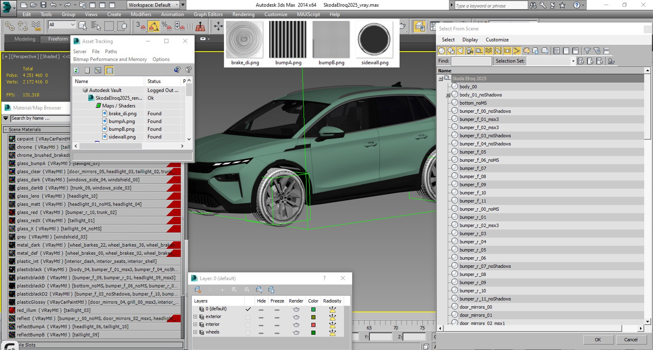Tick interior layer current checkbox

click(x=248, y=325)
